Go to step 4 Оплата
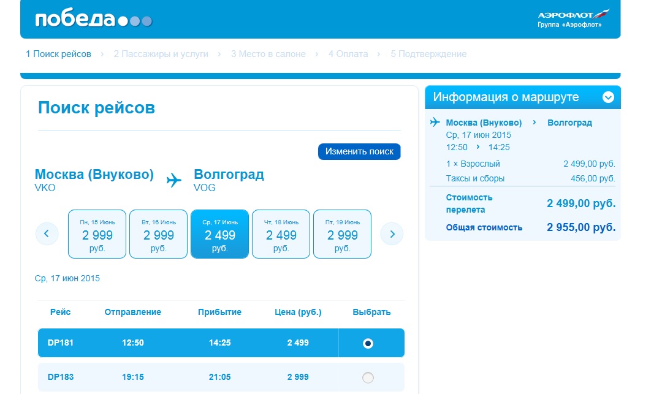Image resolution: width=662 pixels, height=394 pixels. coord(348,54)
